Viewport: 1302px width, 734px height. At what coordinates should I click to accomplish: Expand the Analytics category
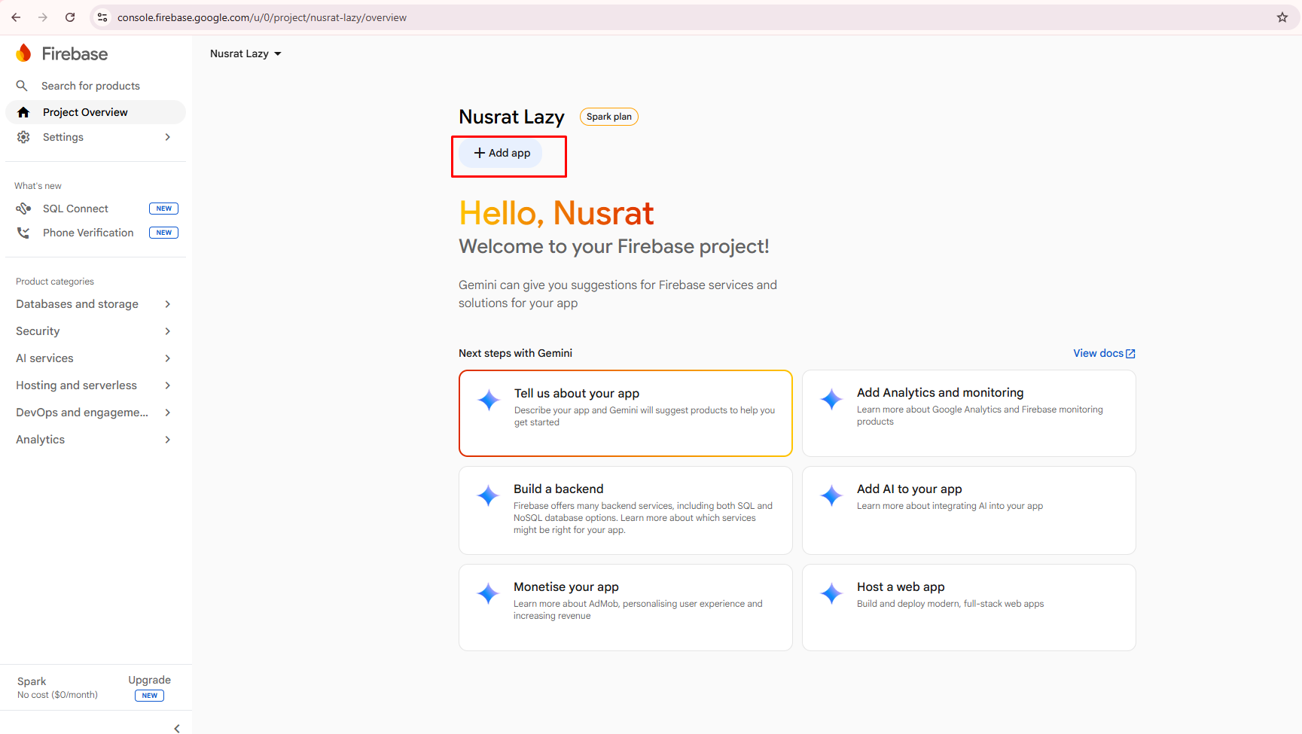click(x=95, y=440)
